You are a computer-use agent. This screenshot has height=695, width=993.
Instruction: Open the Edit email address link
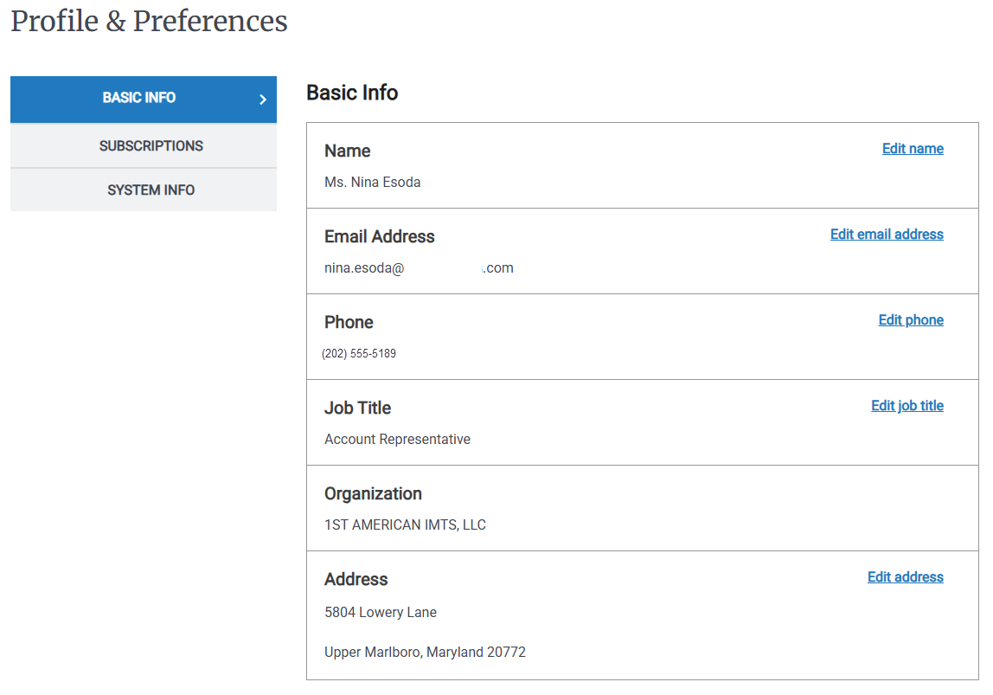[886, 234]
